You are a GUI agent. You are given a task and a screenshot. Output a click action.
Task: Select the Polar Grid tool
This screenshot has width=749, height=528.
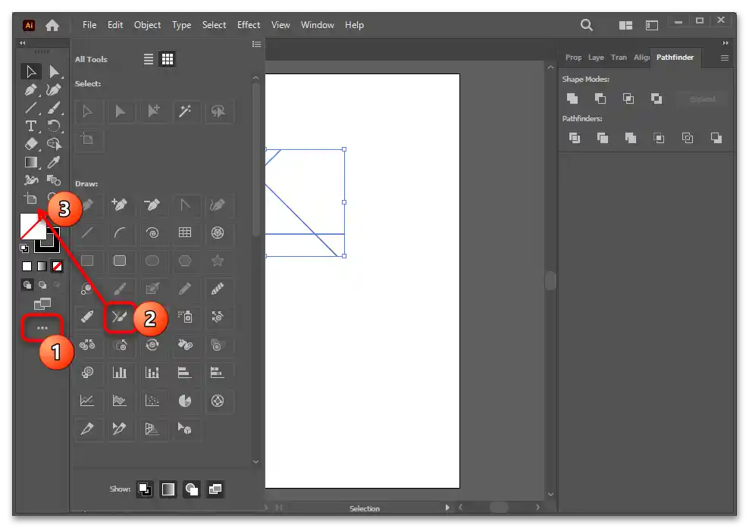click(x=218, y=233)
